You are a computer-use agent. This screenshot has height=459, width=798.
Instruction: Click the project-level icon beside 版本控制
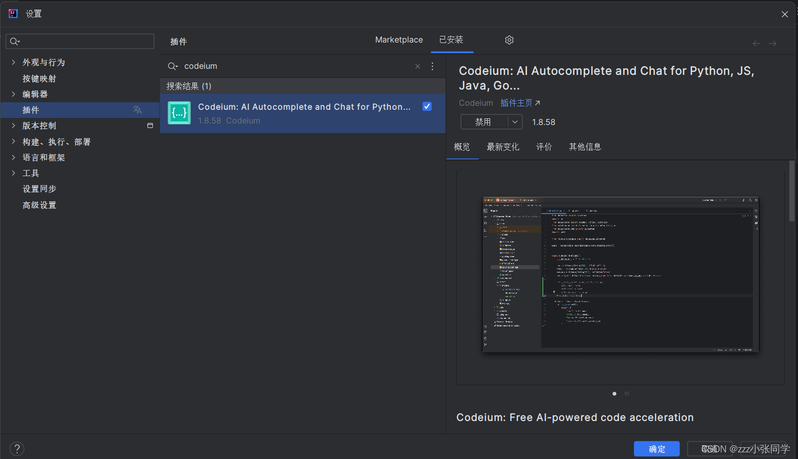[150, 126]
